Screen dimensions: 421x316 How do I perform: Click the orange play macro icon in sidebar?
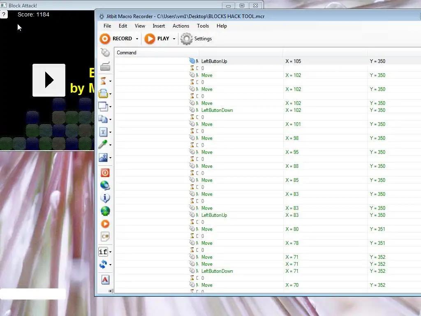pyautogui.click(x=105, y=224)
